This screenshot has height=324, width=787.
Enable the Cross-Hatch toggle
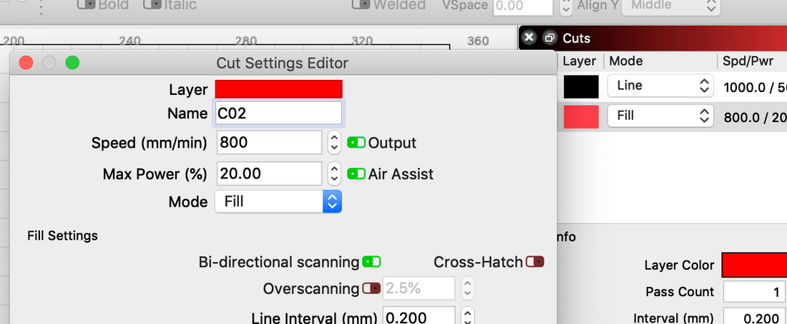534,262
